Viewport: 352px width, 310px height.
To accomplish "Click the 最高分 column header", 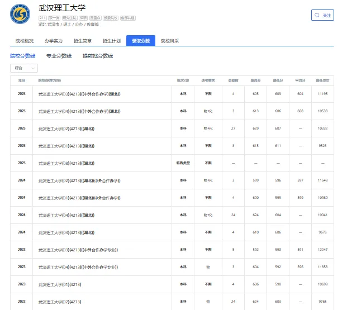I will pos(255,80).
